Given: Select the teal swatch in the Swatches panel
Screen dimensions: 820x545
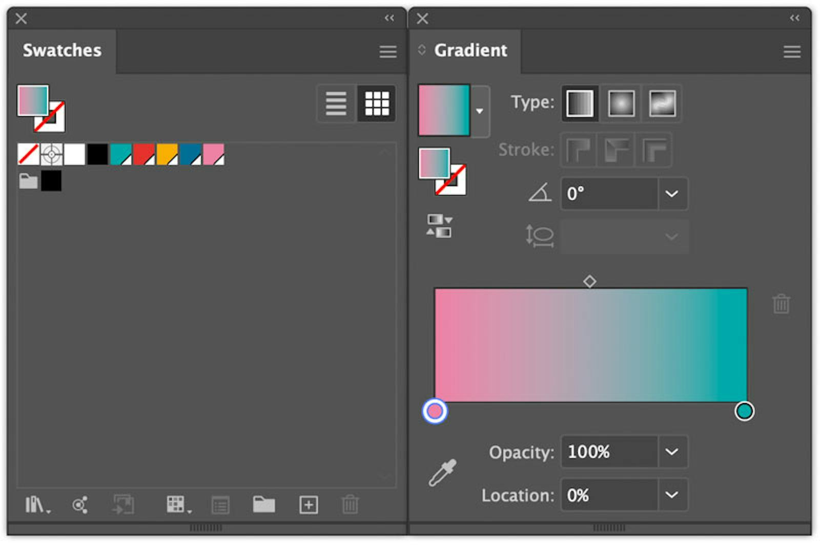Looking at the screenshot, I should pyautogui.click(x=121, y=154).
